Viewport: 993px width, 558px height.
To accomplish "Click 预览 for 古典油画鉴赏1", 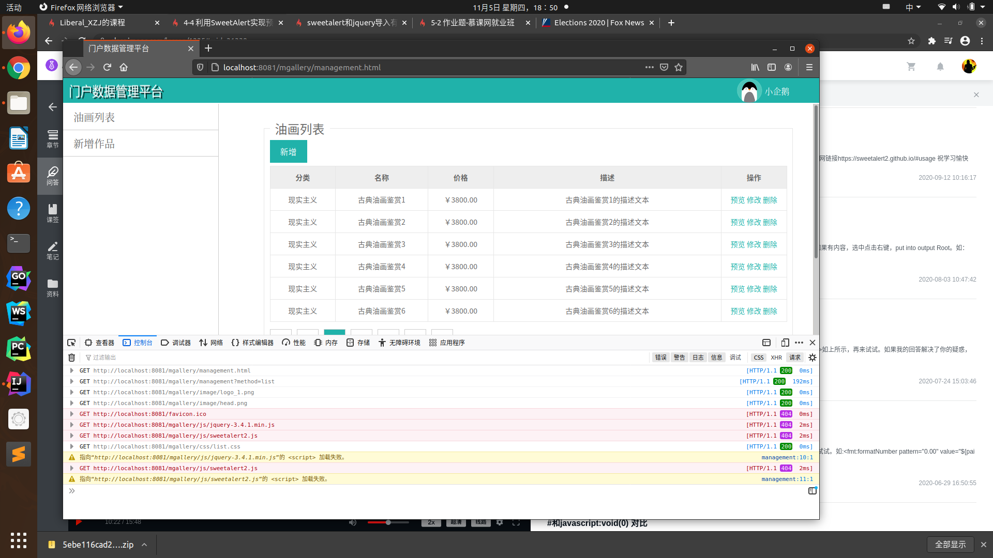I will click(x=738, y=200).
